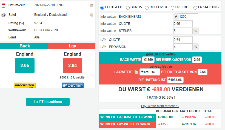225x130 pixels.
Task: Expand Lay-Wette nicht matched section
Action: coord(160,106)
